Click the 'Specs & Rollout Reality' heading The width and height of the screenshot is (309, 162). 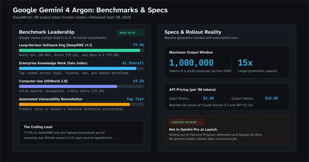[193, 32]
